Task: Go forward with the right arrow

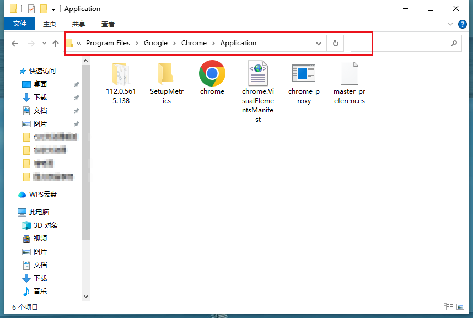Action: tap(31, 44)
